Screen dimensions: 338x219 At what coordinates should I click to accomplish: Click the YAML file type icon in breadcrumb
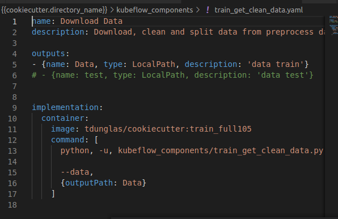[x=208, y=10]
